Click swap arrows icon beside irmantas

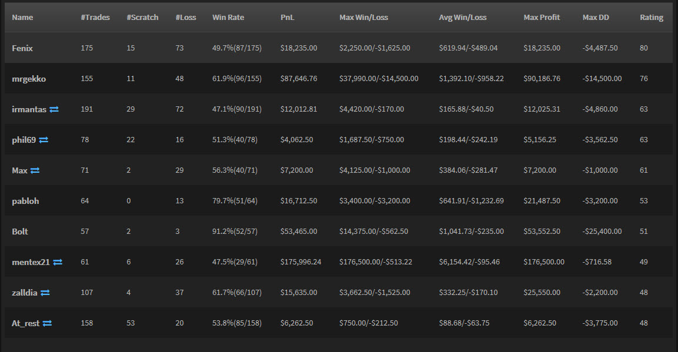coord(54,109)
